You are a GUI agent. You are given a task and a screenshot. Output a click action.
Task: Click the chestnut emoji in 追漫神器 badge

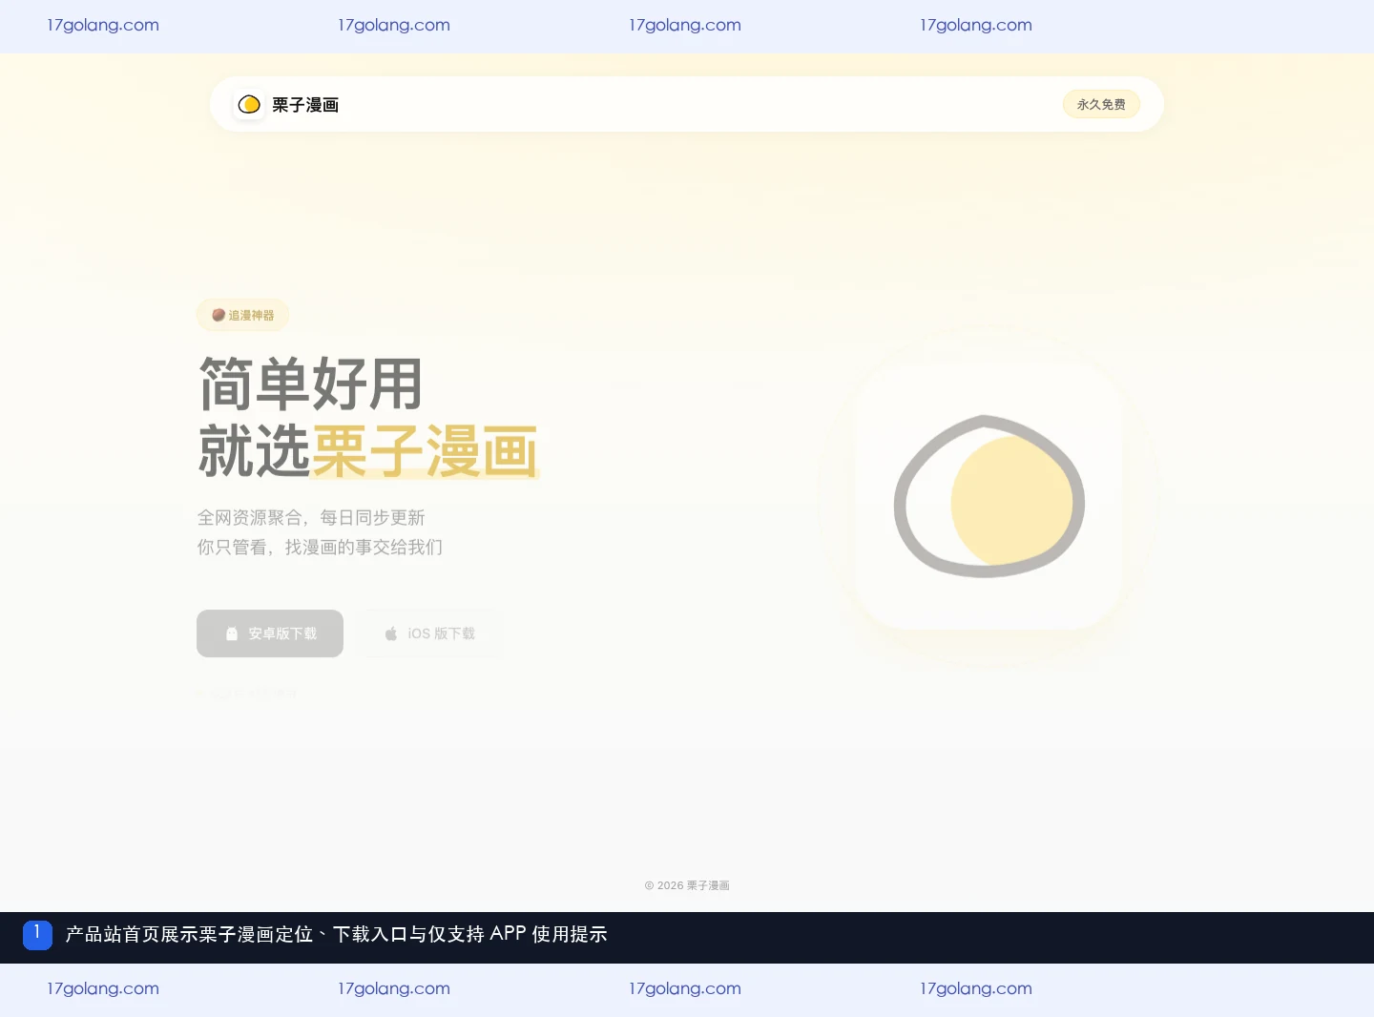pos(219,315)
